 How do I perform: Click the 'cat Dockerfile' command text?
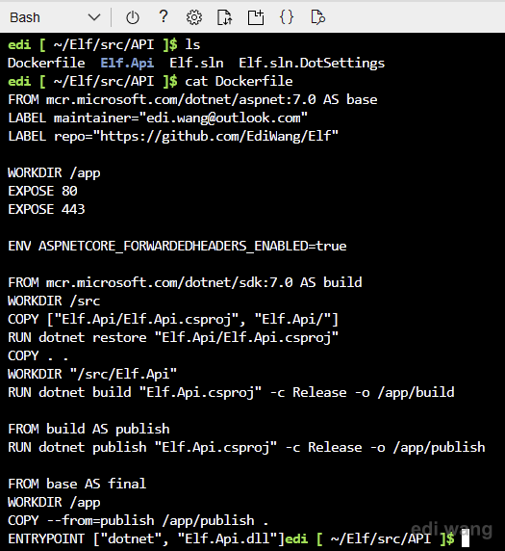coord(239,81)
